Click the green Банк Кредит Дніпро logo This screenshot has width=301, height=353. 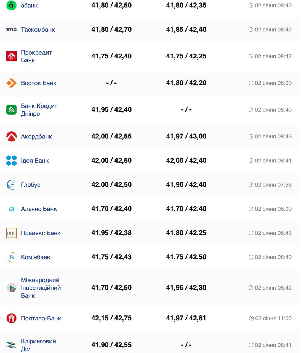(x=11, y=110)
